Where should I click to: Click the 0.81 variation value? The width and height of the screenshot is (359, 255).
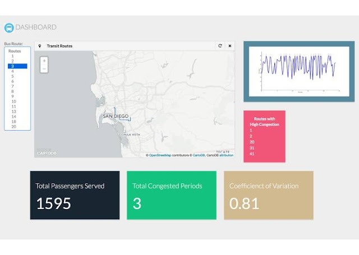(245, 203)
